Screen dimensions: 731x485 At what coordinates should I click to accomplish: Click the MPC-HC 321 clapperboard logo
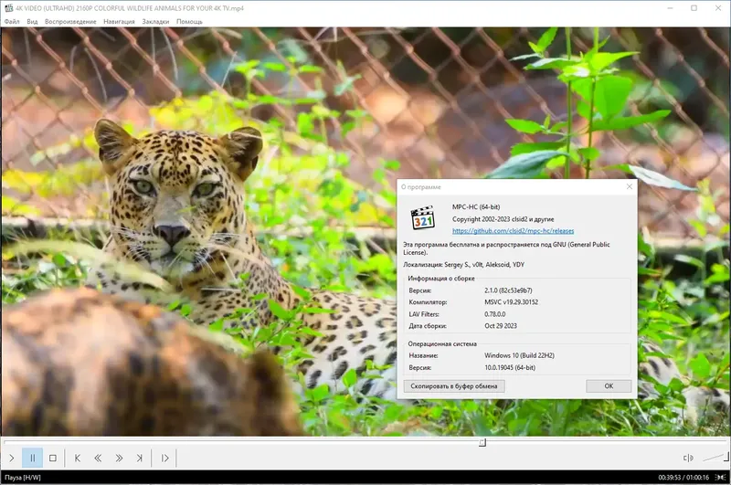click(422, 217)
